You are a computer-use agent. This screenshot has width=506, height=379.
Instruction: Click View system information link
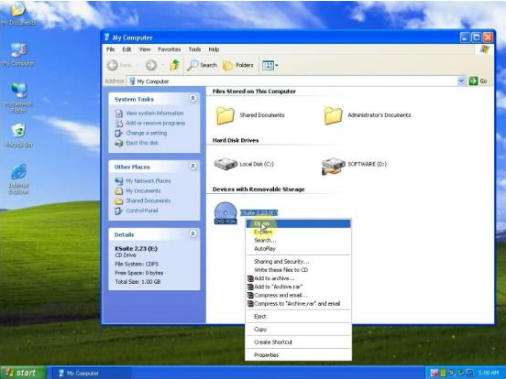[155, 114]
